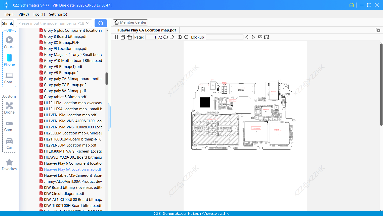
Task: Rotate page counterclockwise icon
Action: pyautogui.click(x=123, y=37)
